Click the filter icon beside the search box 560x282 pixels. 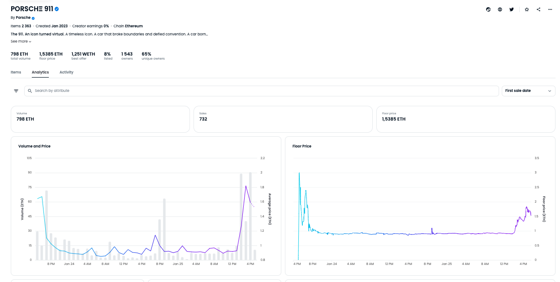coord(16,91)
